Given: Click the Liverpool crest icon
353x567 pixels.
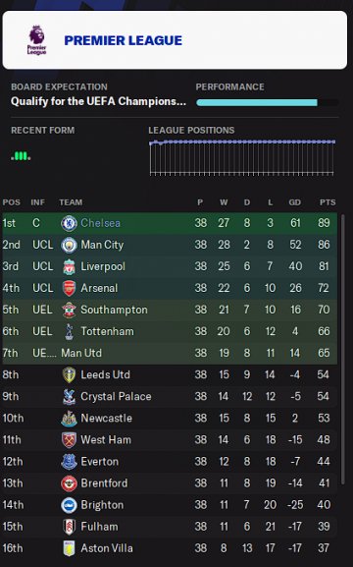Looking at the screenshot, I should (69, 266).
